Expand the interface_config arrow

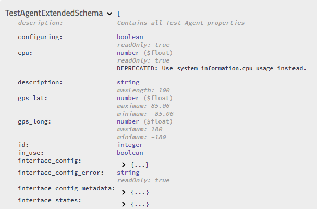124,165
